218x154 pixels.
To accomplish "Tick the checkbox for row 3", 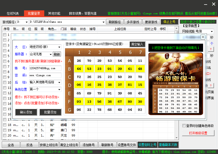I will coord(5,45).
